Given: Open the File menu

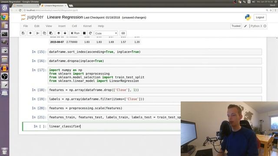Looking at the screenshot, I should coord(26,26).
